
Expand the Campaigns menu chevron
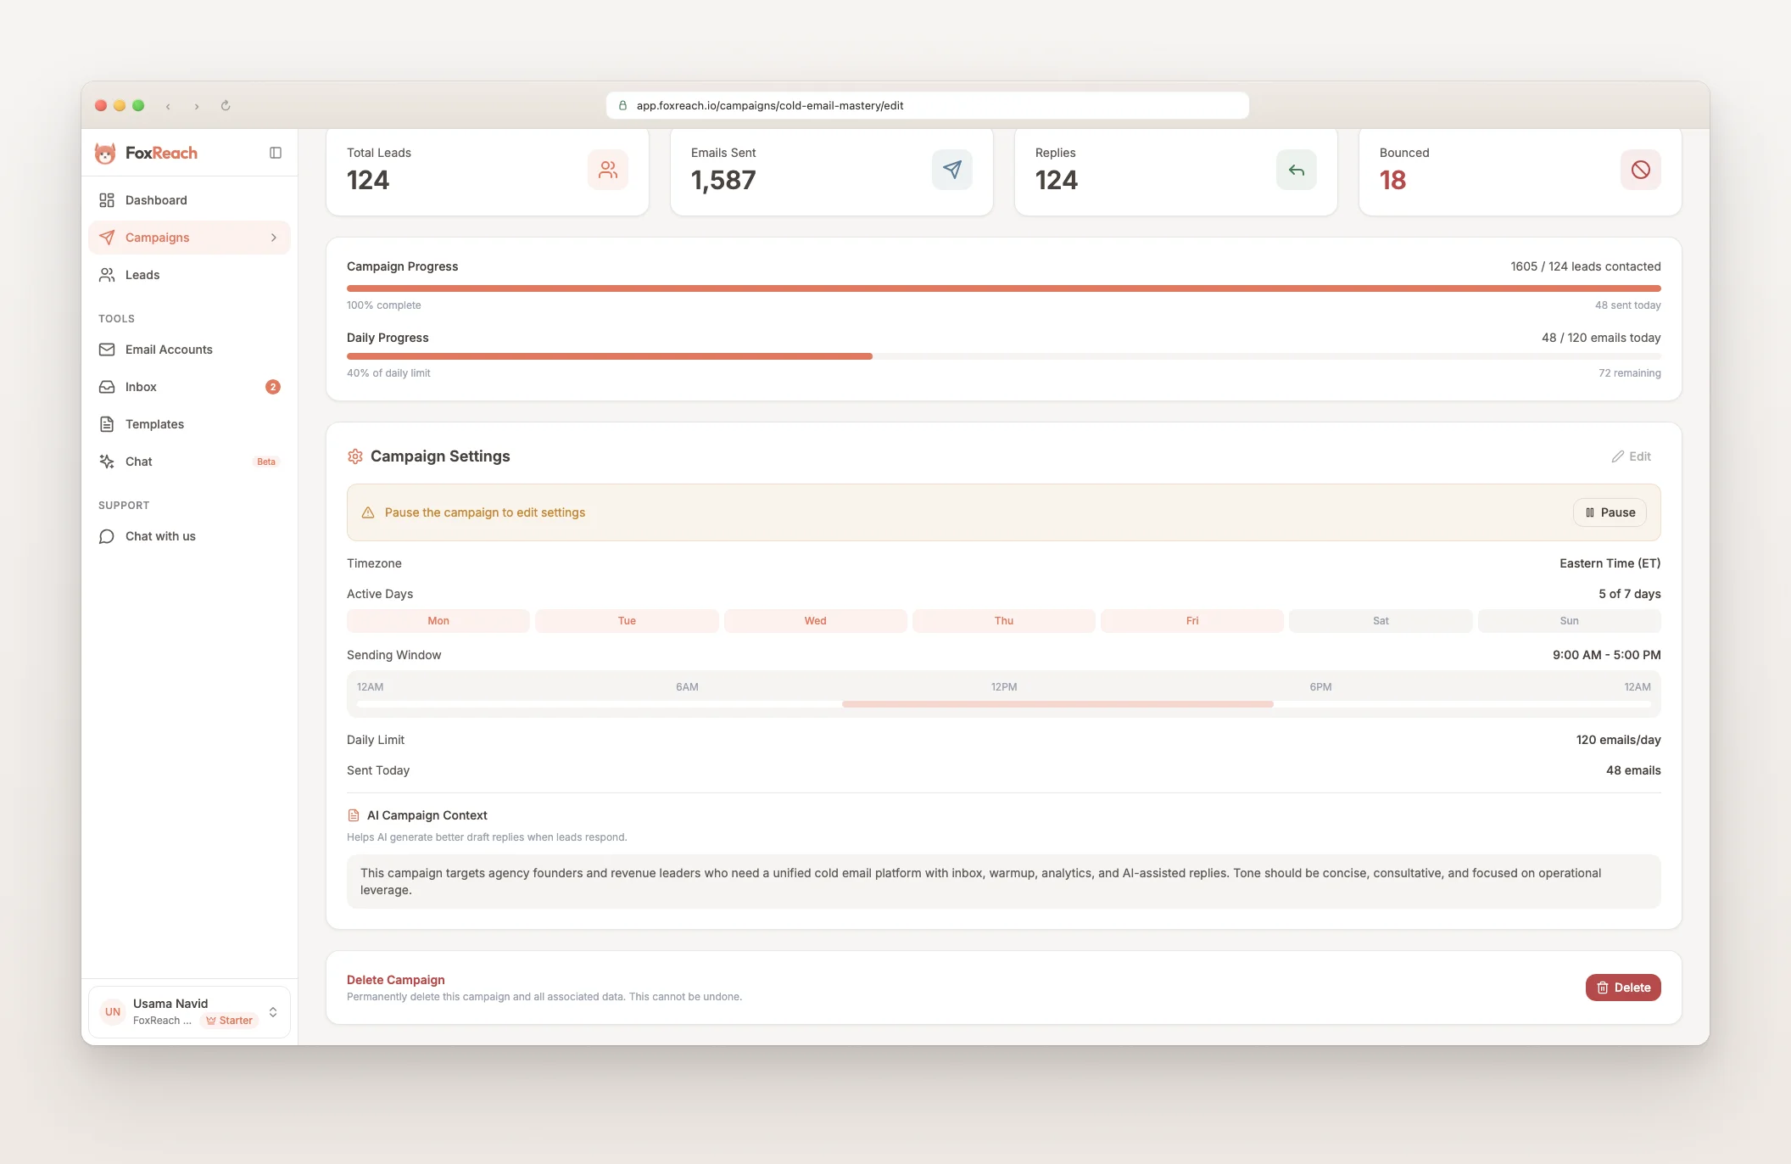click(274, 238)
